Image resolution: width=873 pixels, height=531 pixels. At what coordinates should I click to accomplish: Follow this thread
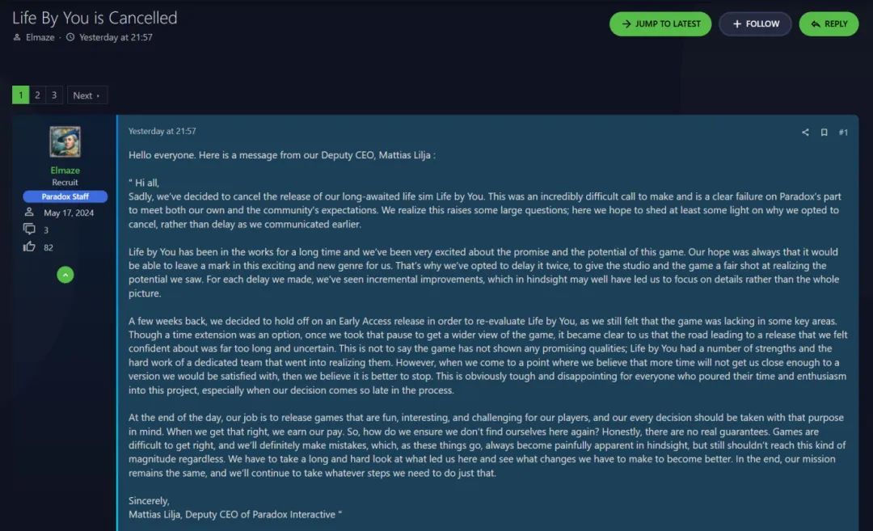[x=755, y=24]
